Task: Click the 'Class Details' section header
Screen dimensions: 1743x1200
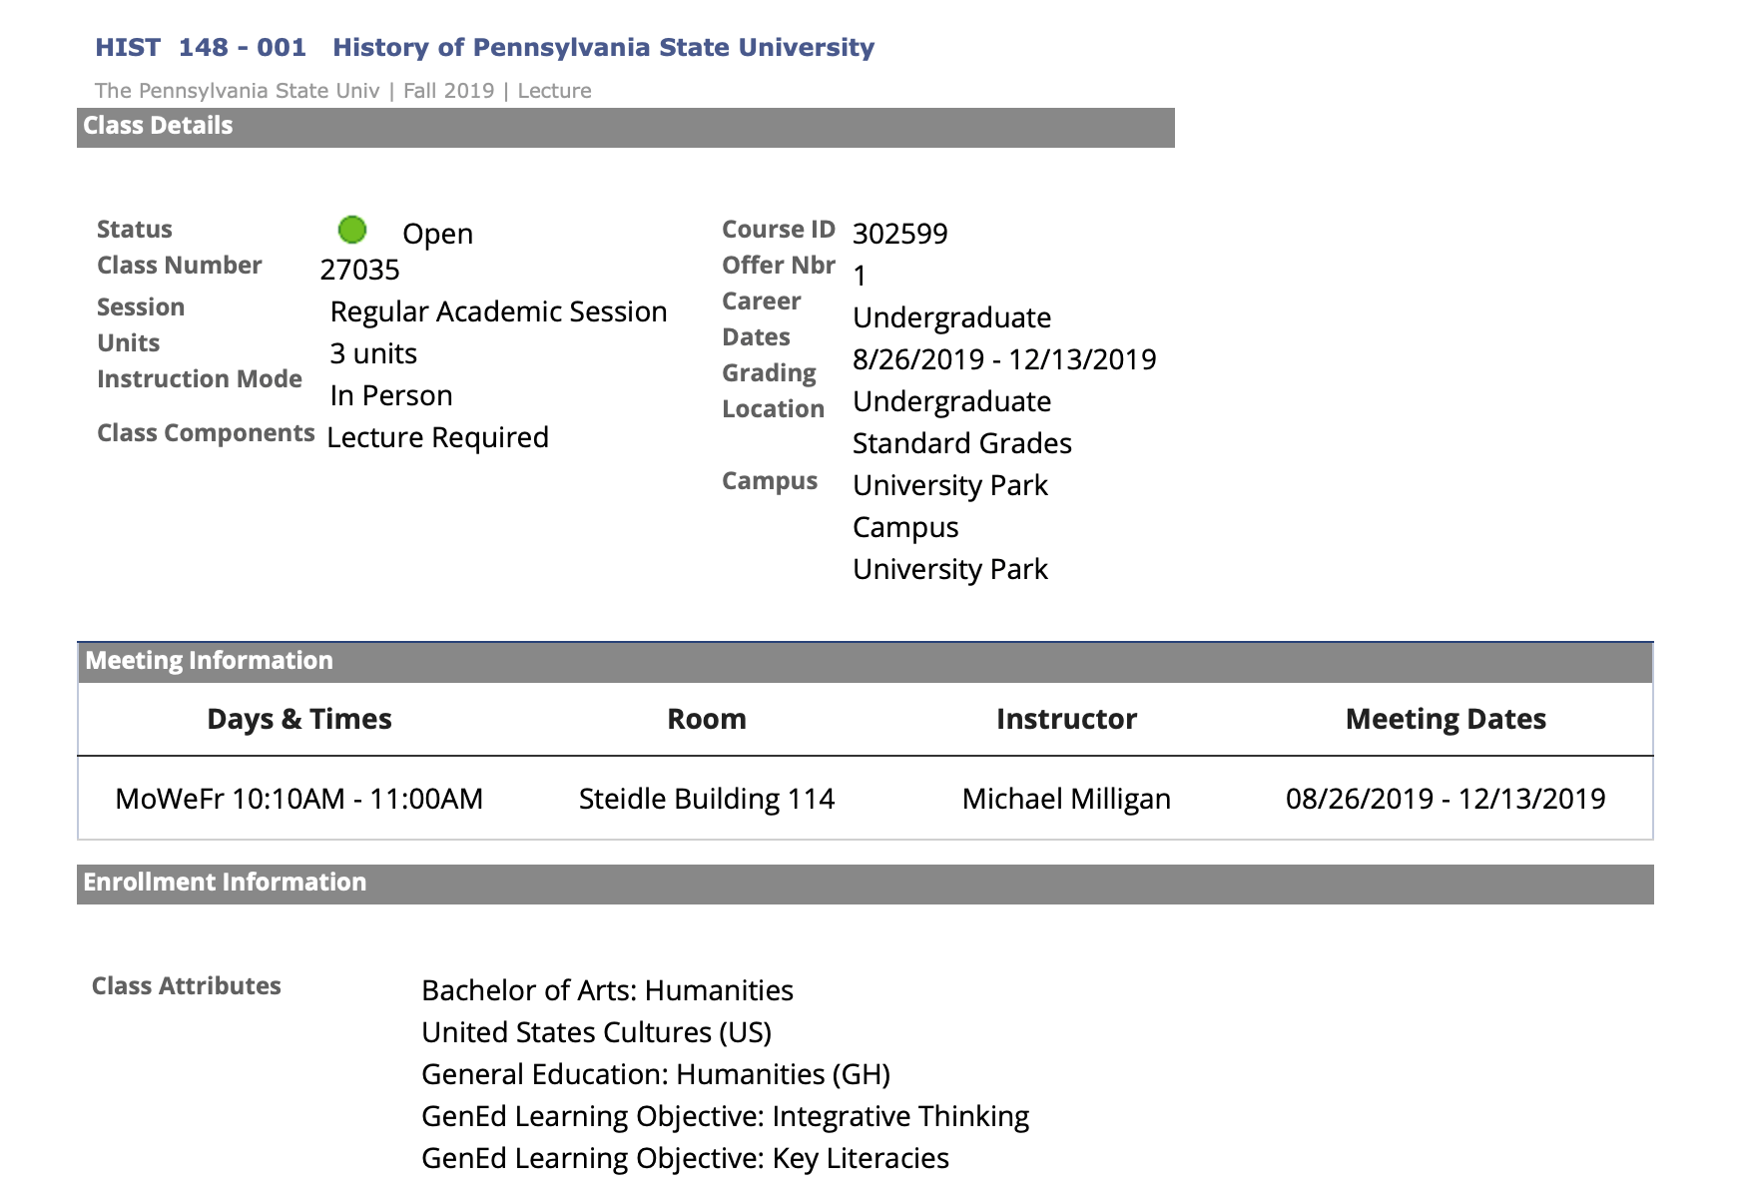Action: pos(626,127)
